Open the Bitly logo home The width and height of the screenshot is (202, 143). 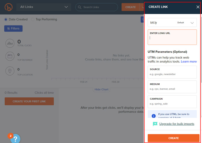click(x=8, y=7)
